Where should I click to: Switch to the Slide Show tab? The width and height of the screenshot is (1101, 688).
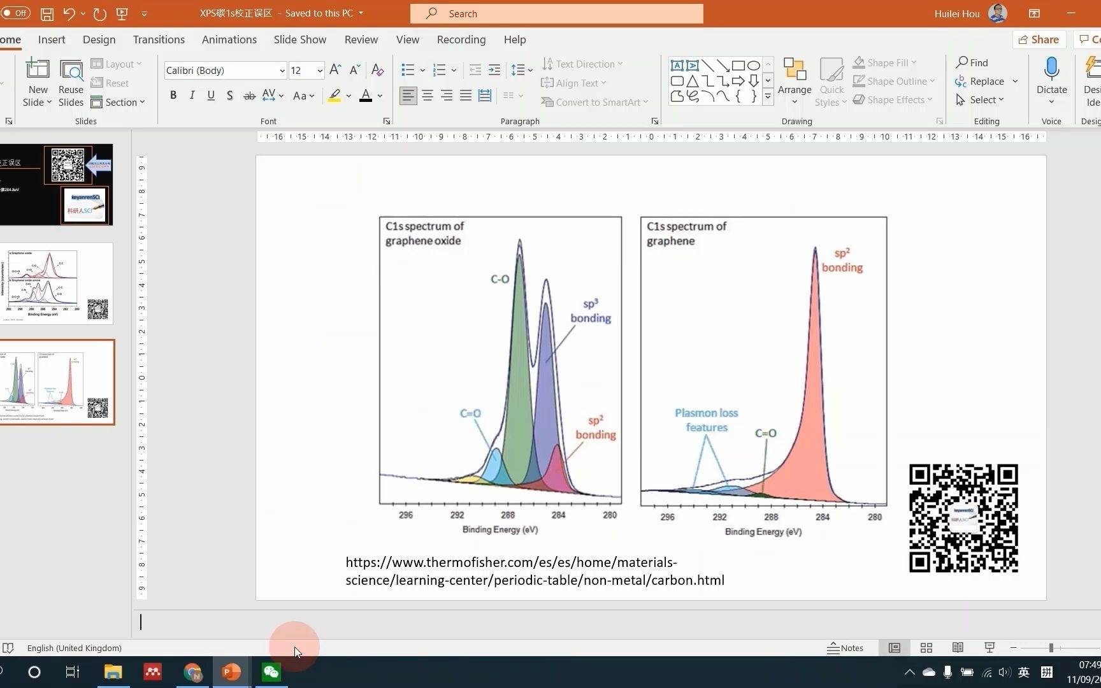coord(300,39)
